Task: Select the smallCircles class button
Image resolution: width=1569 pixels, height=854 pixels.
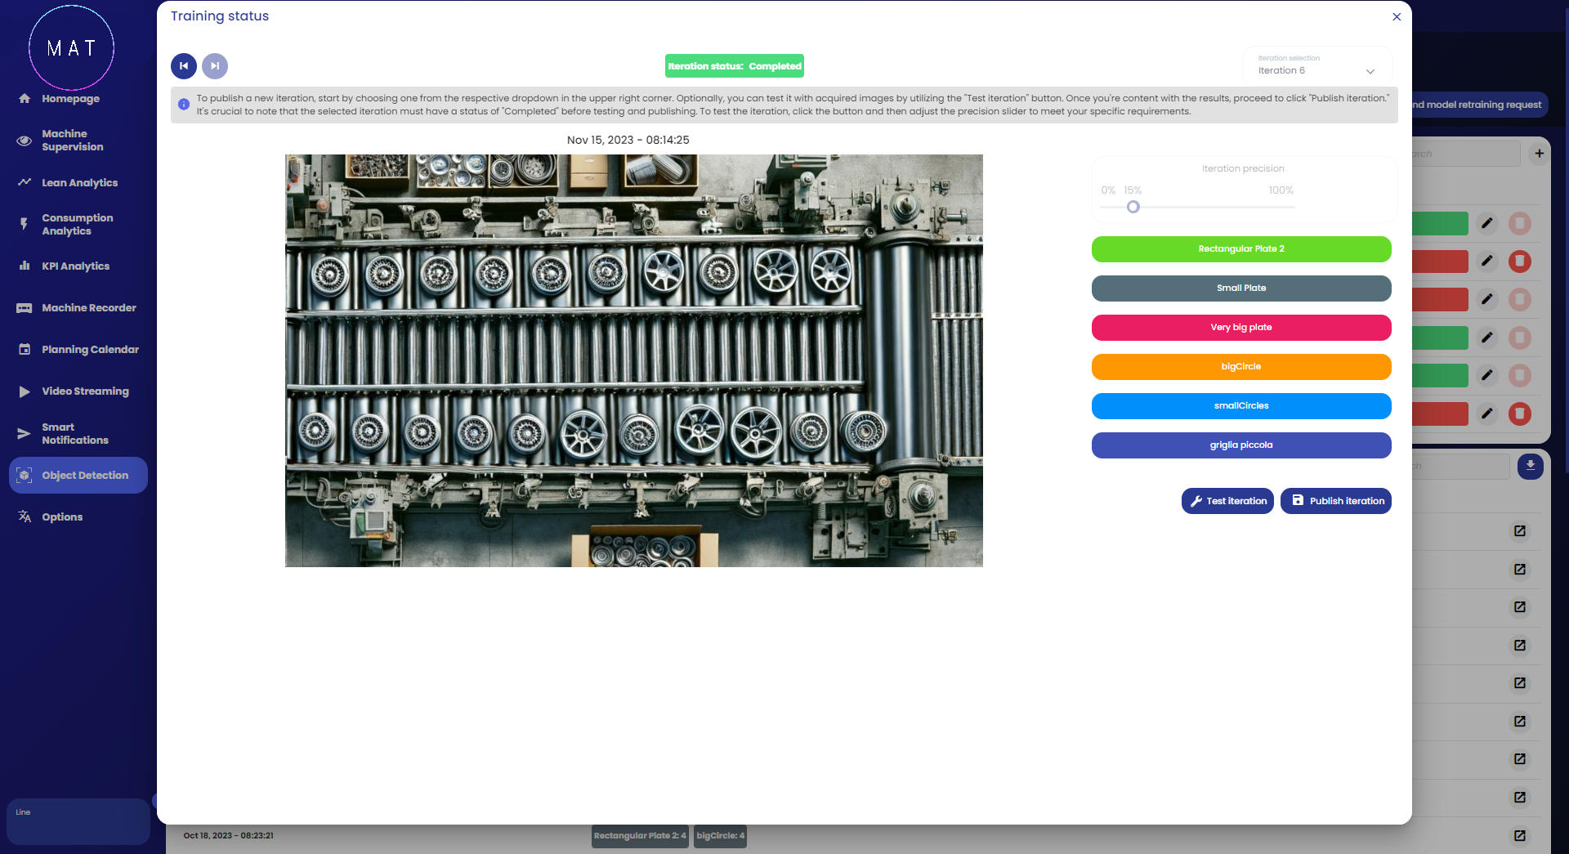Action: [1240, 406]
